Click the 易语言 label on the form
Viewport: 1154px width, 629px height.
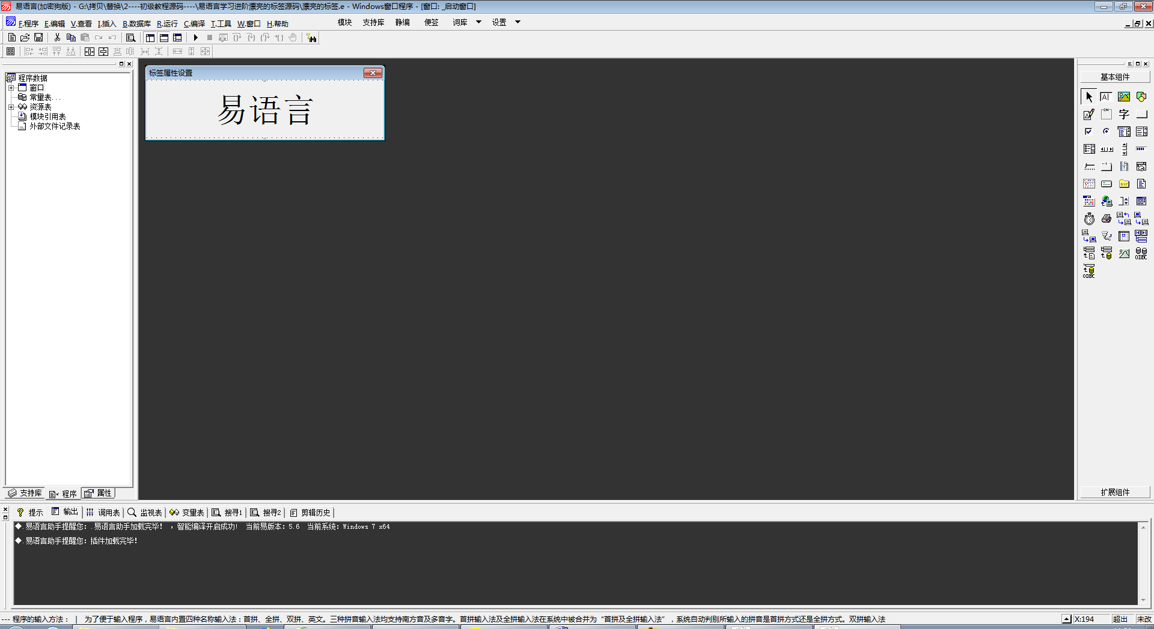coord(265,110)
